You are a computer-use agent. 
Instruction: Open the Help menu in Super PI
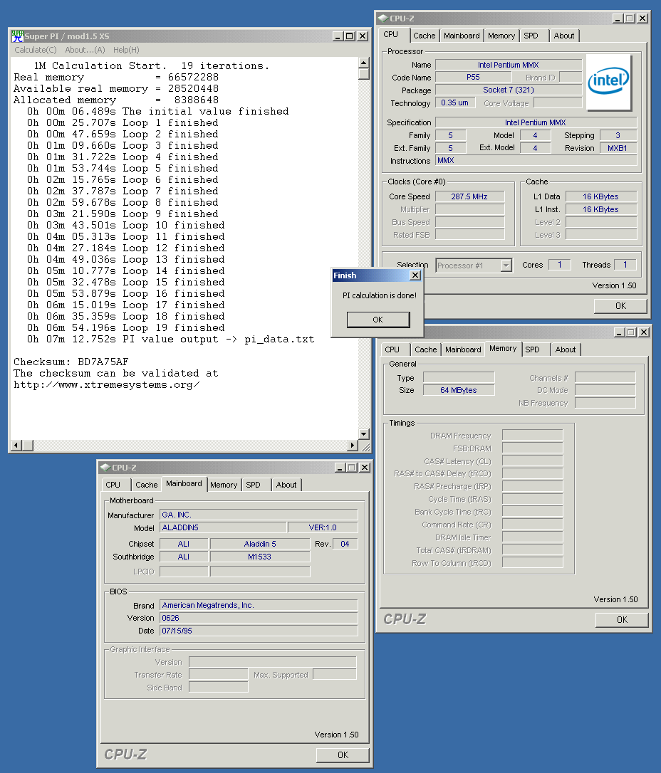click(x=126, y=50)
